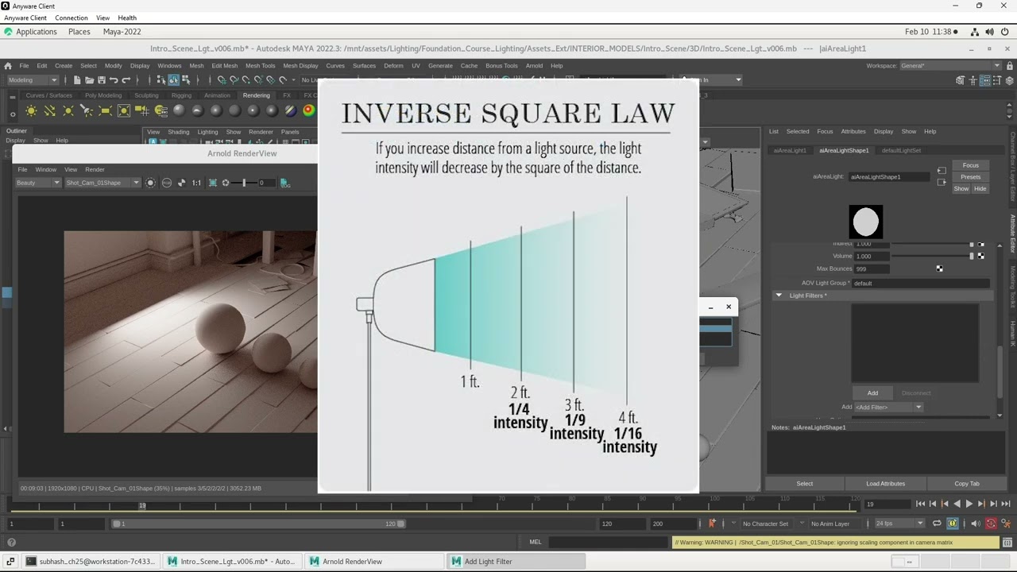Click the RGB channel icon in Arnold RenderView
The image size is (1017, 572).
tap(167, 183)
